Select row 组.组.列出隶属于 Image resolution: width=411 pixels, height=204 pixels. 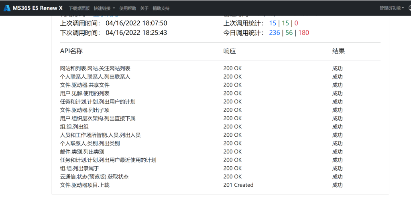click(x=220, y=168)
